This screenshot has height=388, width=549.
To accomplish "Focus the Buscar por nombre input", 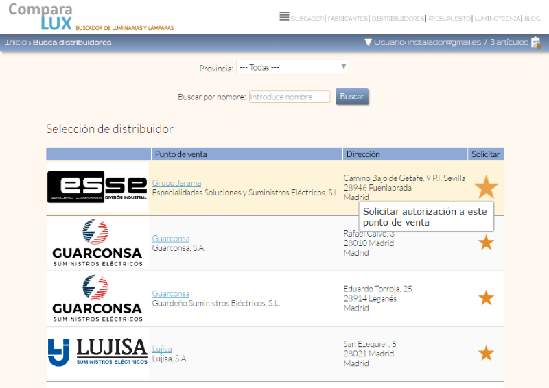I will 290,97.
